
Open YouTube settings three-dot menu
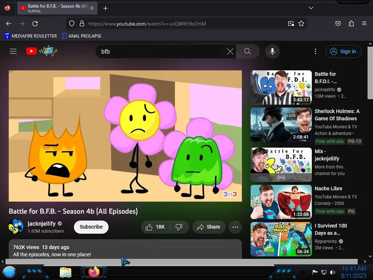click(x=315, y=51)
